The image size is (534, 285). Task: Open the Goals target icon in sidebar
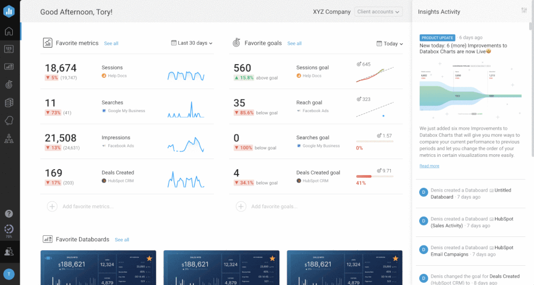(9, 84)
